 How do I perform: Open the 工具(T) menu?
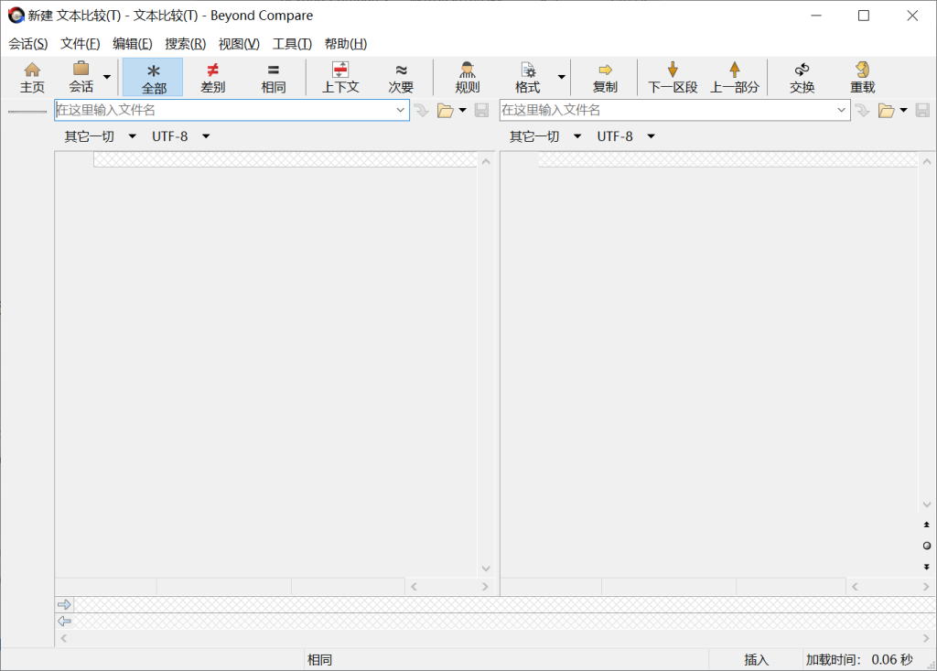pos(292,44)
